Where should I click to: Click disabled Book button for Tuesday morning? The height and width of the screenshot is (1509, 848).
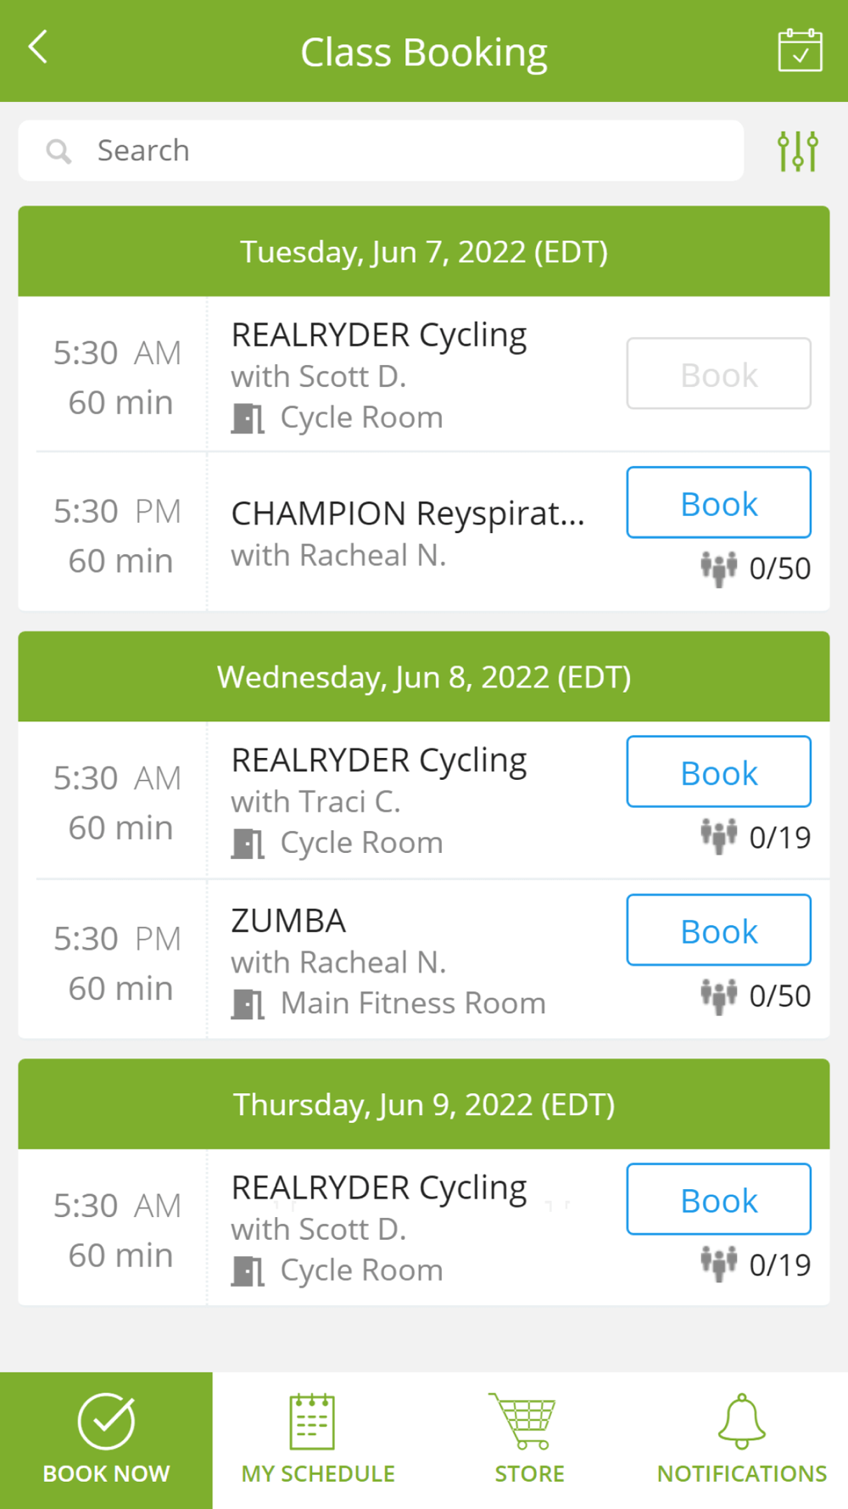(718, 373)
